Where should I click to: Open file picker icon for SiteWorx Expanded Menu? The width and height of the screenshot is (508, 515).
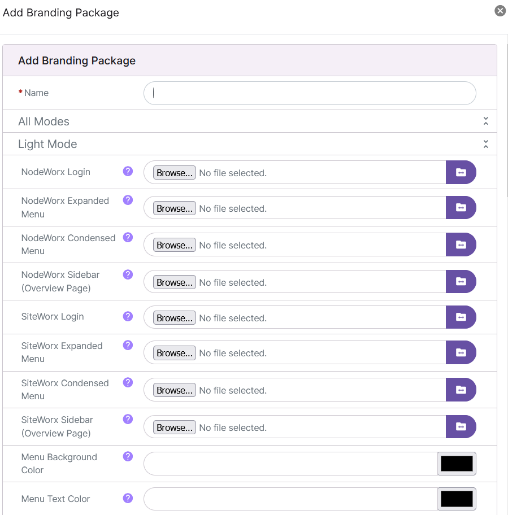pos(461,352)
